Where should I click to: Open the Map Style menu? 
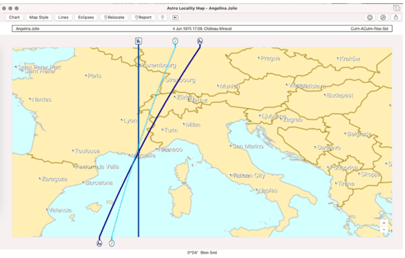pos(38,17)
